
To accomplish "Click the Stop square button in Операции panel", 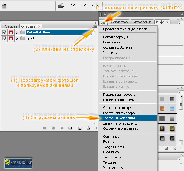I will pyautogui.click(x=44, y=128).
